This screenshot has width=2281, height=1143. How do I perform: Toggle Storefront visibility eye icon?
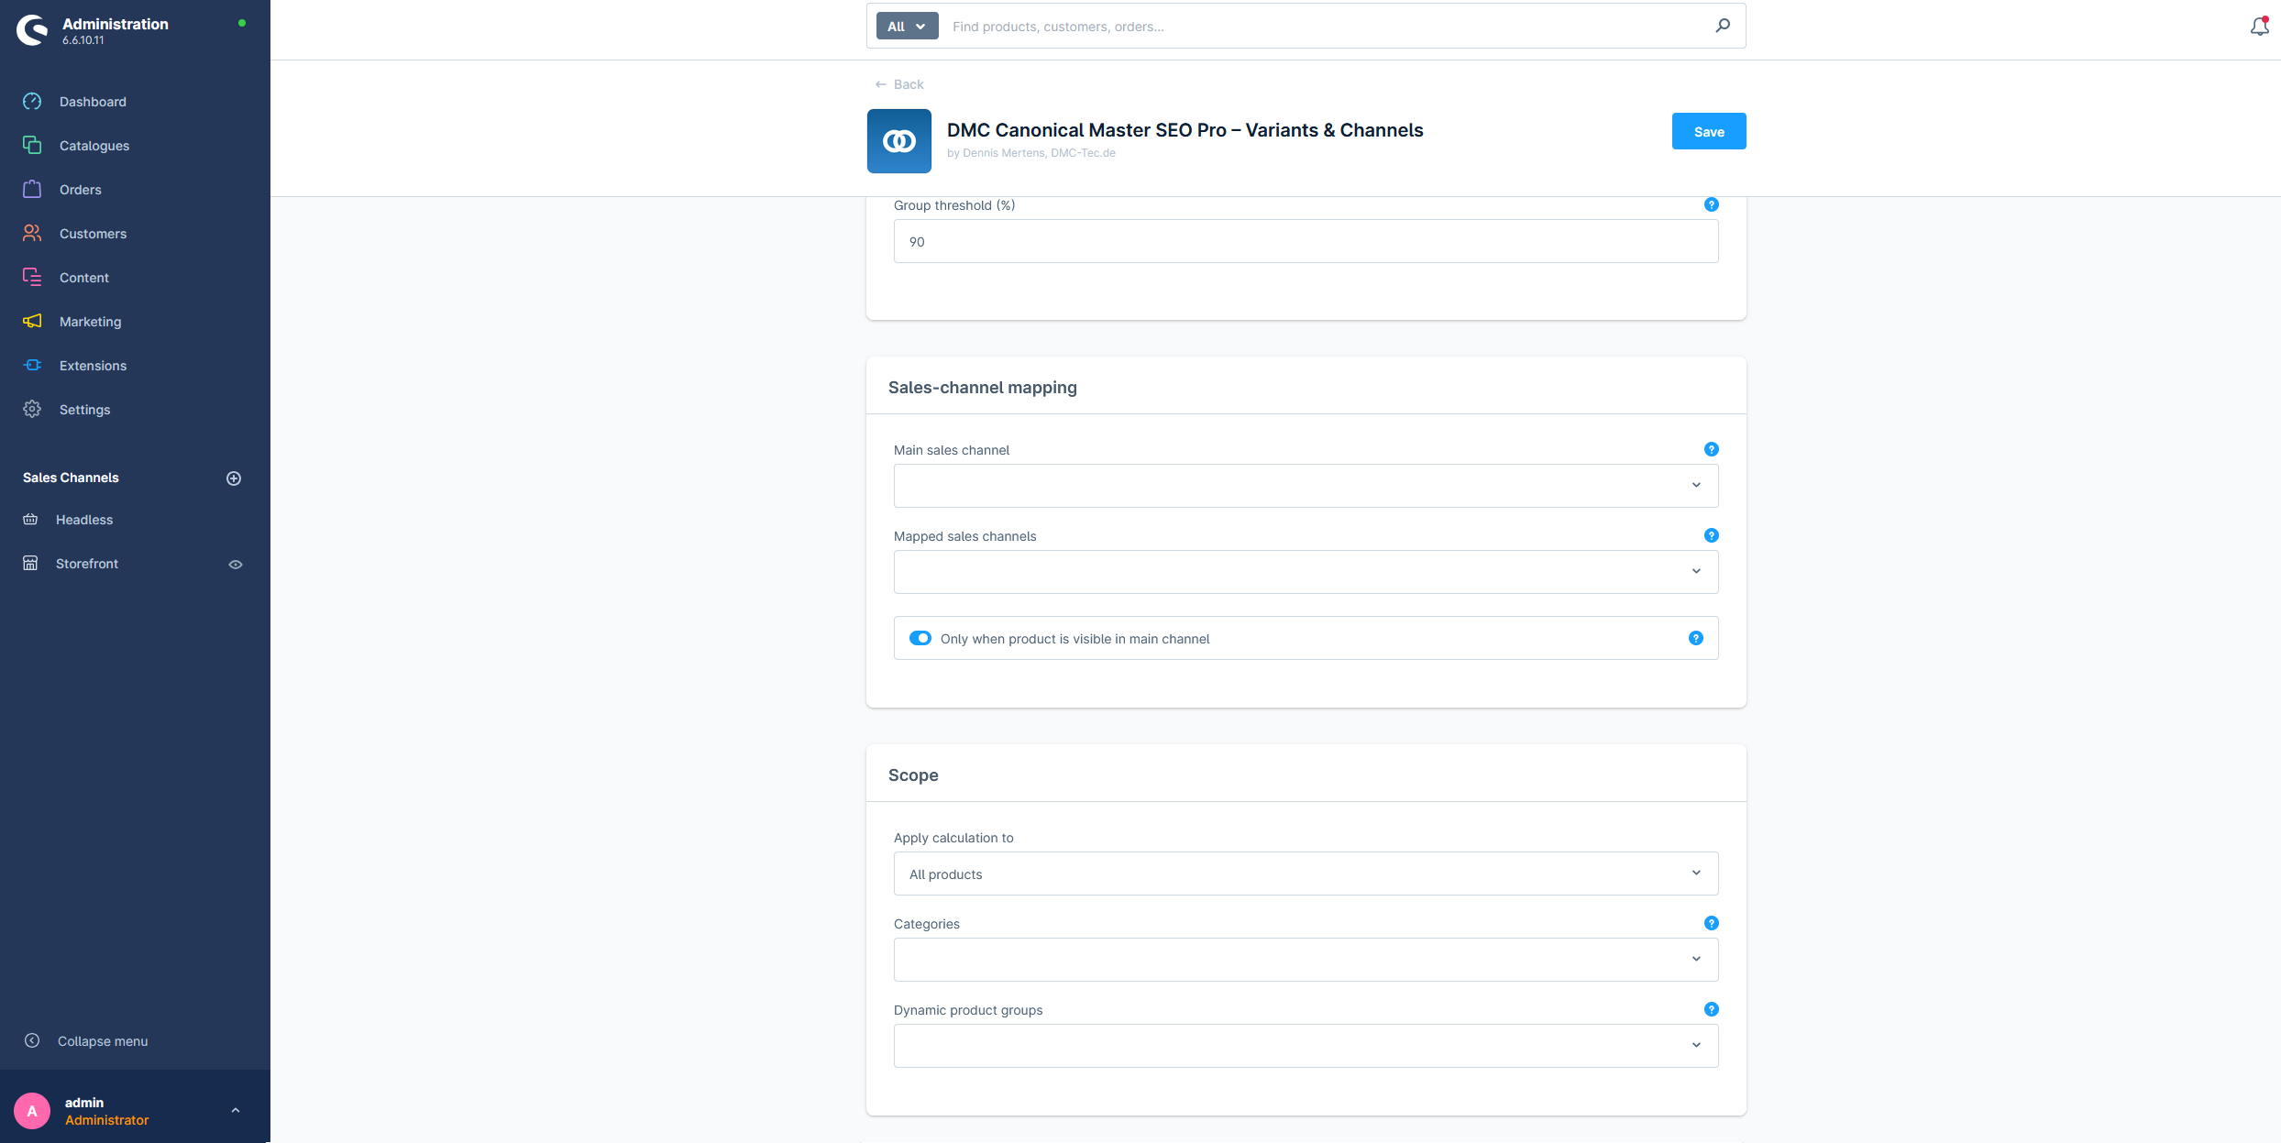(x=236, y=565)
